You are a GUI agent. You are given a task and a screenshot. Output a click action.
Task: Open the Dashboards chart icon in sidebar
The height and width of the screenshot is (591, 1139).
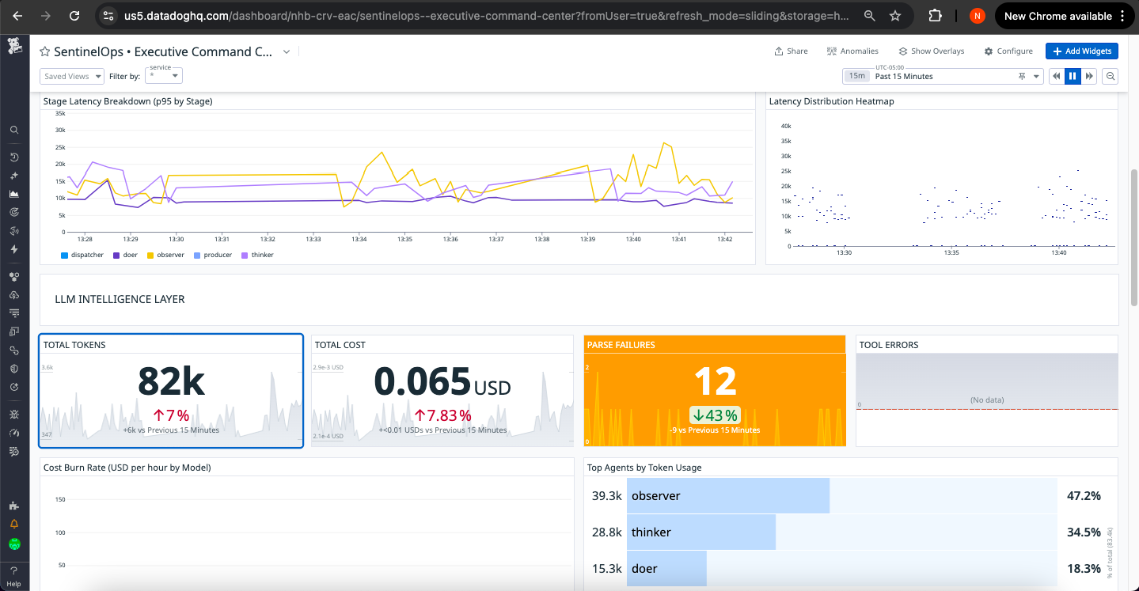(x=14, y=193)
